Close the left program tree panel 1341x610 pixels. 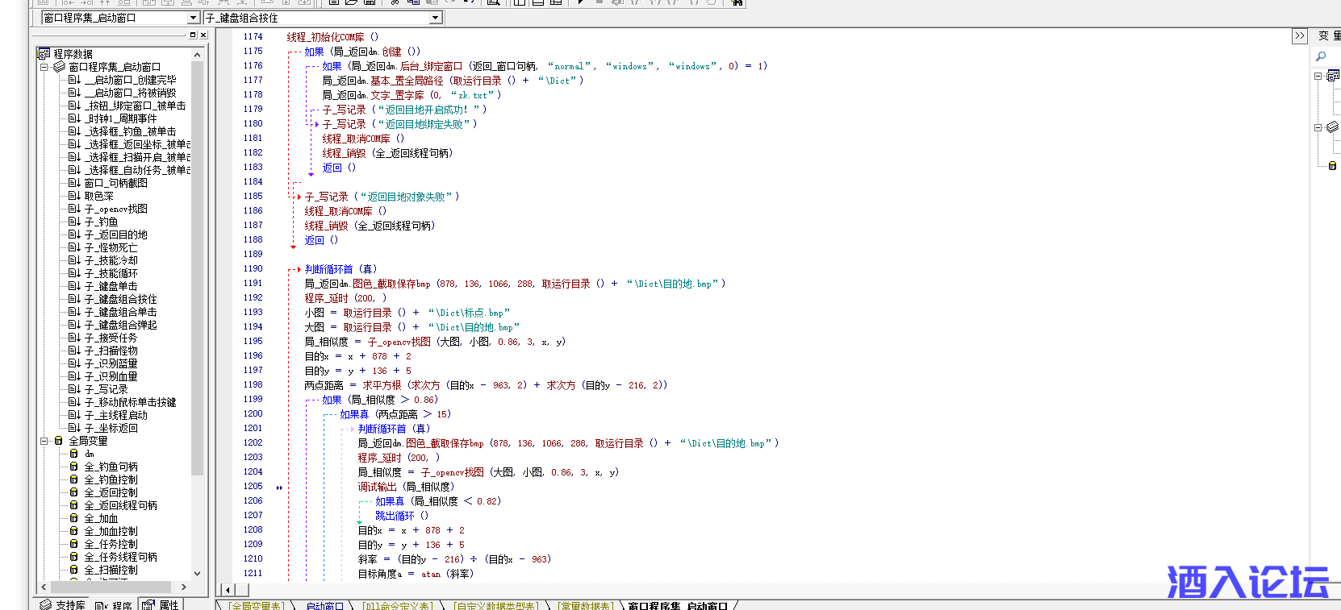click(203, 35)
